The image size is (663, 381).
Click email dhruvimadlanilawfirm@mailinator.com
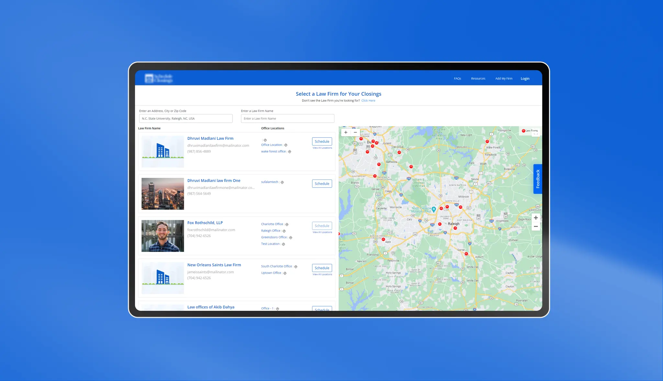tap(218, 146)
